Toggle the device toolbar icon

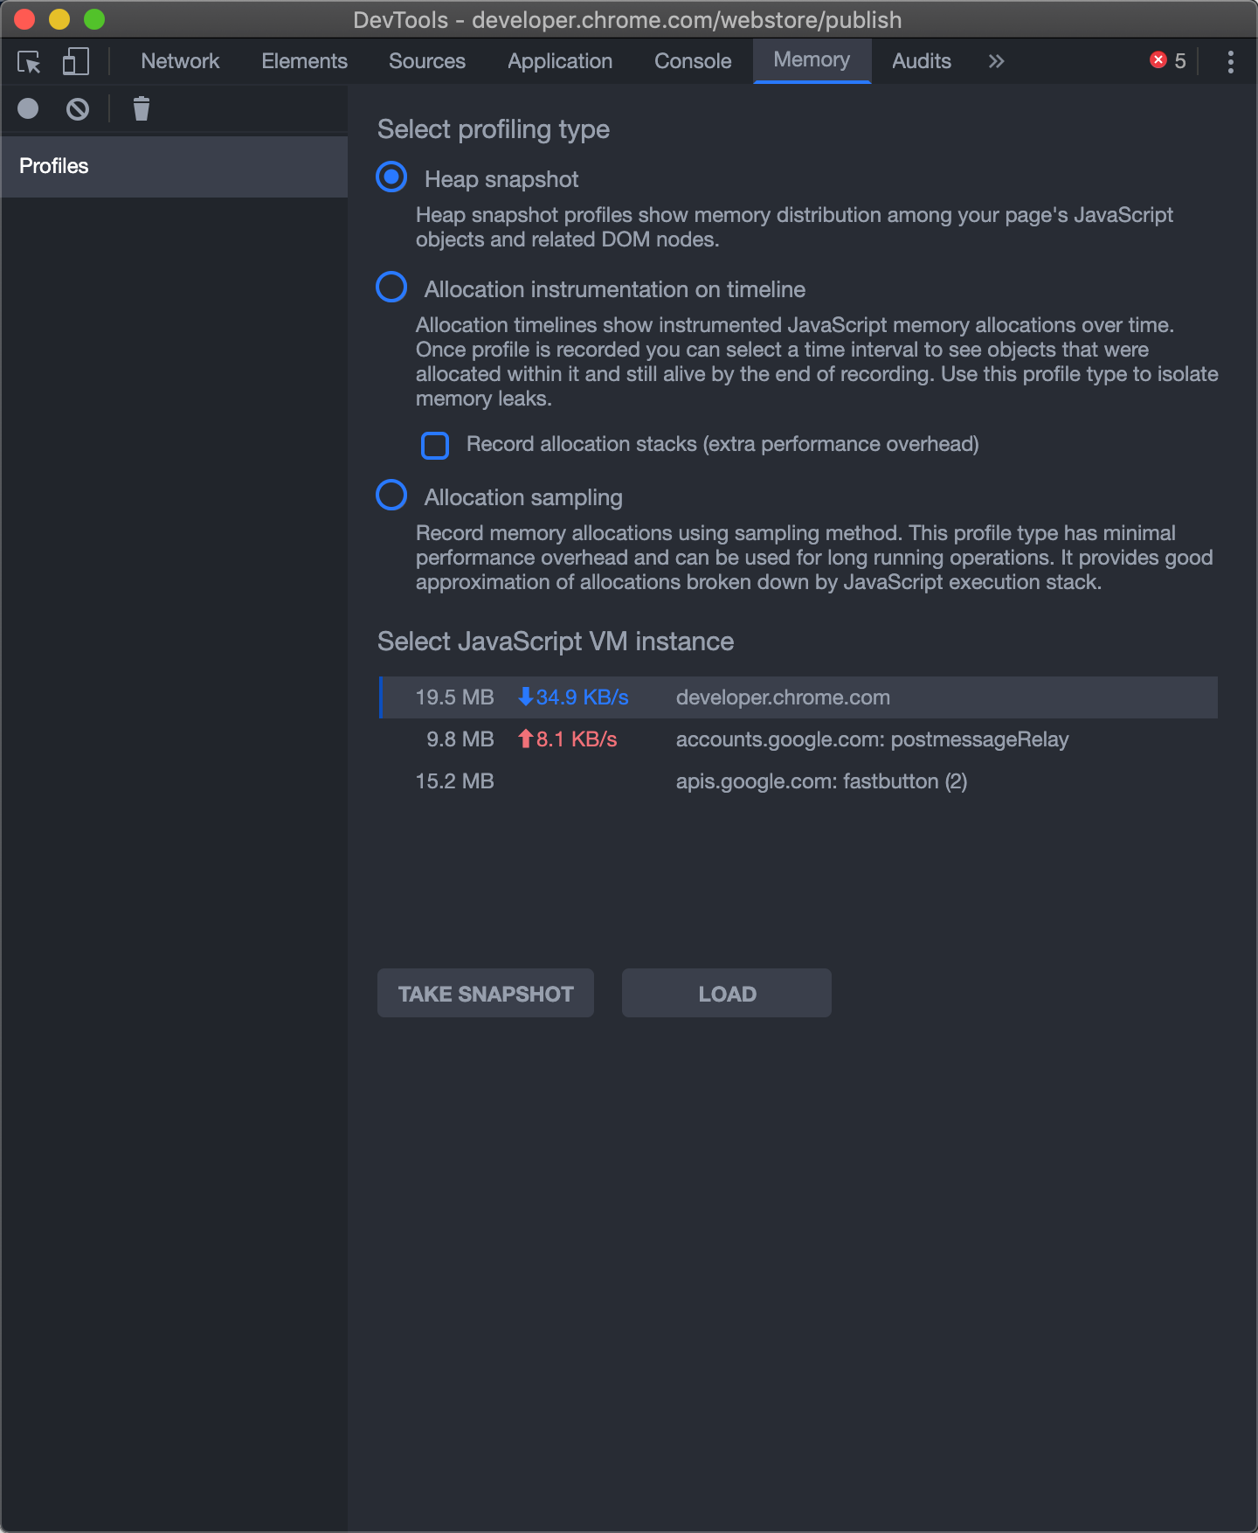[x=75, y=61]
